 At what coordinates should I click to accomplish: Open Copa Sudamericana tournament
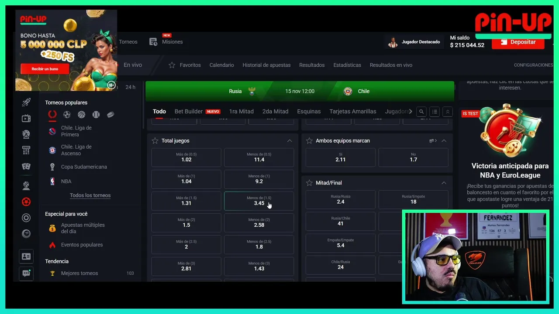tap(84, 167)
